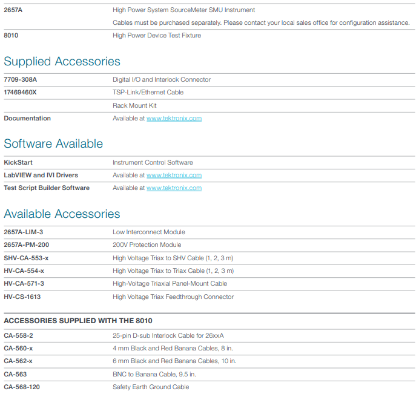Image resolution: width=419 pixels, height=394 pixels.
Task: Click the High Voltage Triax Feedthrough Connector description
Action: point(173,297)
